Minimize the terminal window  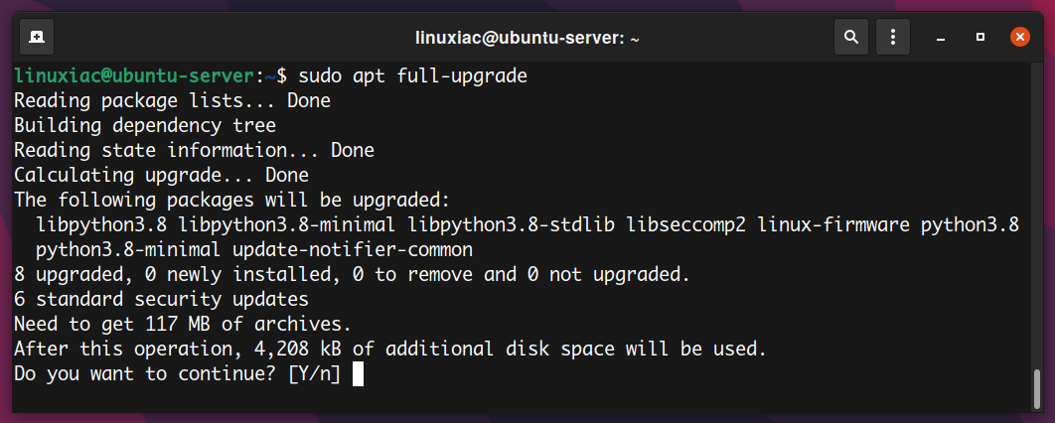click(x=941, y=37)
